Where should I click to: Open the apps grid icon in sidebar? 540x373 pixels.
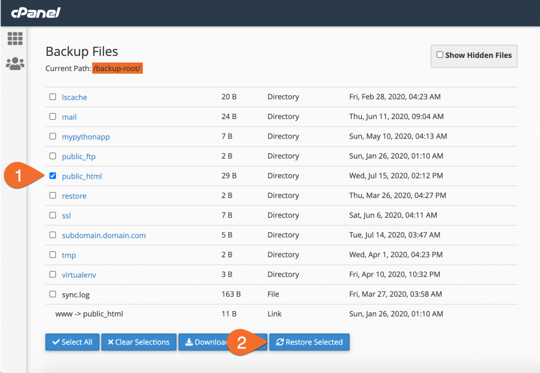15,38
